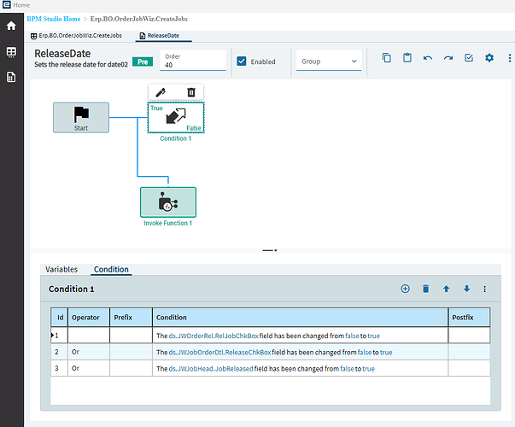The height and width of the screenshot is (427, 515).
Task: Click the ReleaseDate directive title
Action: (62, 53)
